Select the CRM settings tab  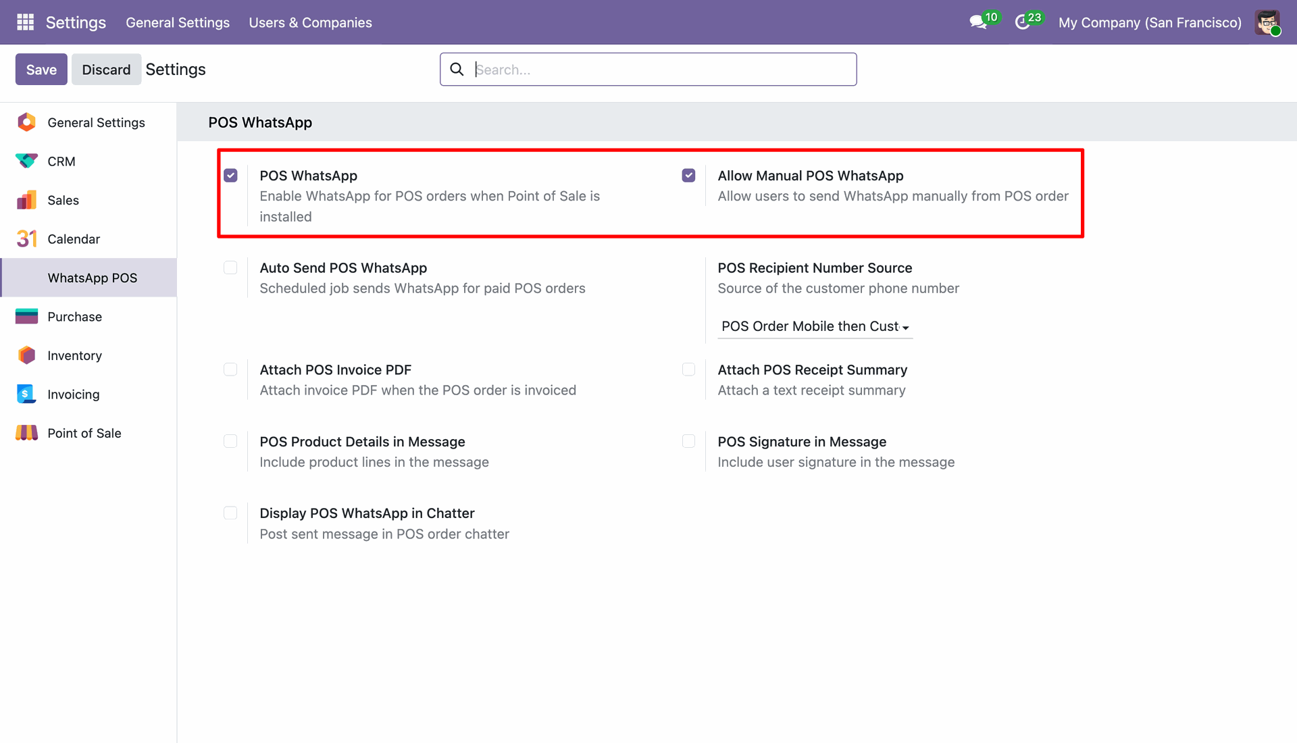[x=88, y=161]
